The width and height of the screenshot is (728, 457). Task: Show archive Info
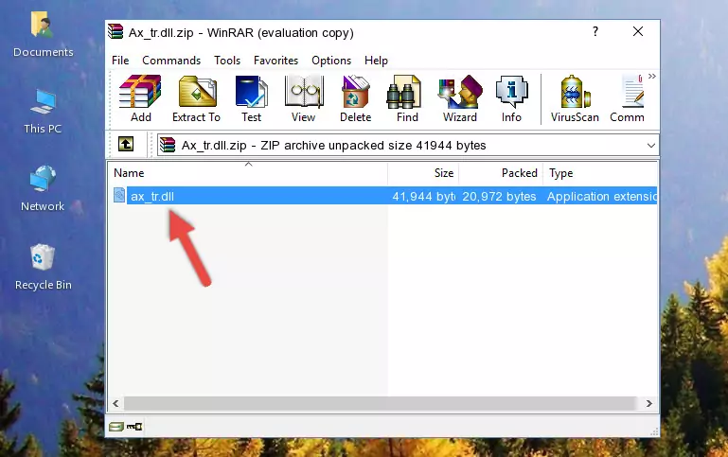click(x=511, y=98)
